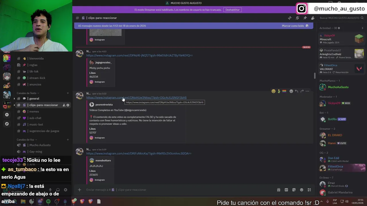Join the Mucho AuGusto voice channel

coord(40,145)
